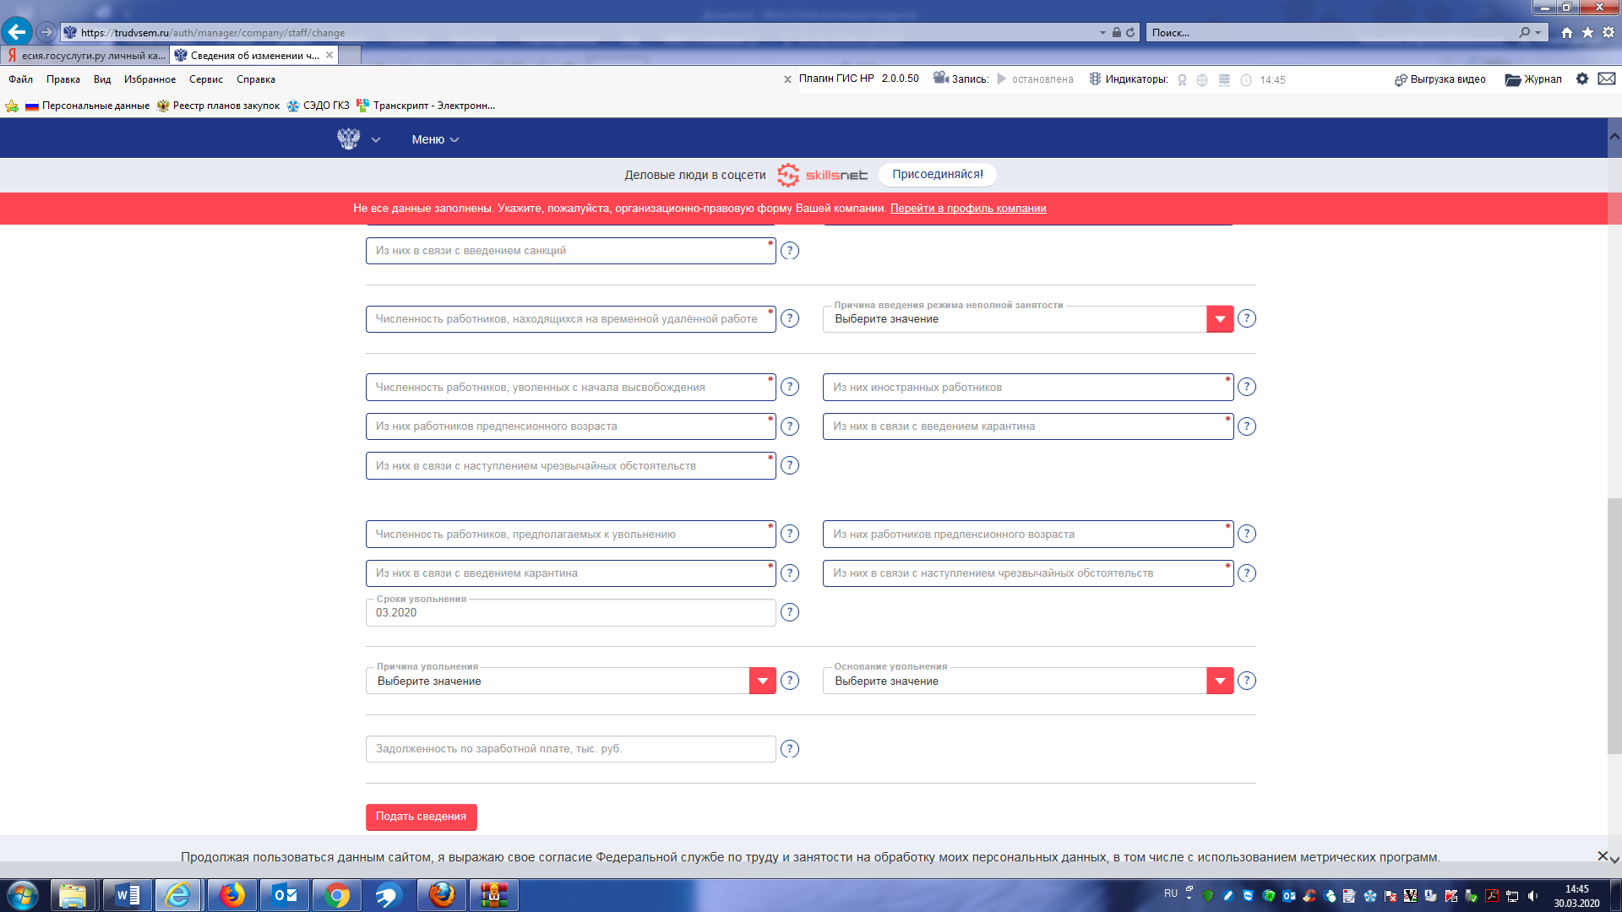Image resolution: width=1622 pixels, height=912 pixels.
Task: Expand the 'Основание увольнения' dropdown
Action: 1219,681
